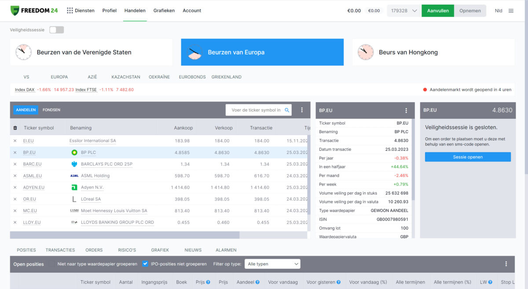Toggle the Veiligheidssessie switch
528x289 pixels.
[56, 30]
